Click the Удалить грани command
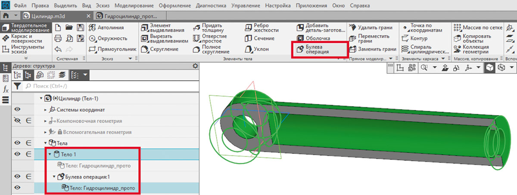This screenshot has width=517, height=195. pyautogui.click(x=372, y=27)
